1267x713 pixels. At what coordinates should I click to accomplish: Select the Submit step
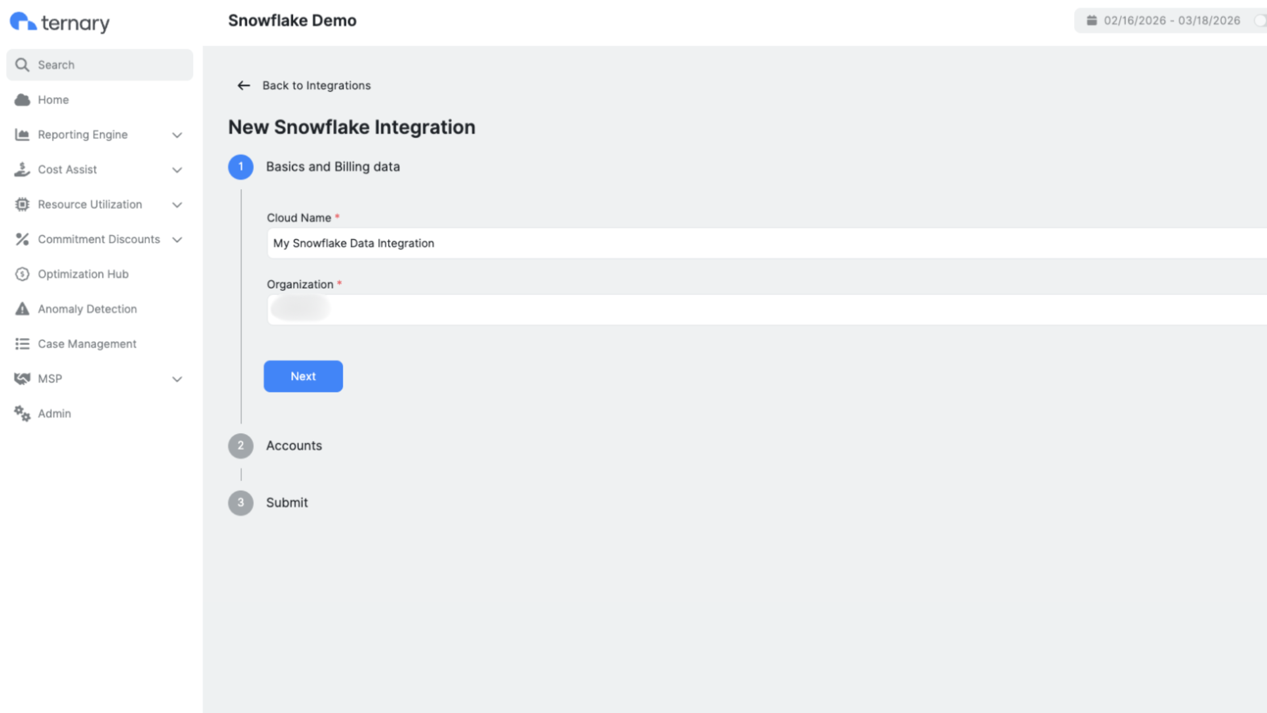pos(287,503)
